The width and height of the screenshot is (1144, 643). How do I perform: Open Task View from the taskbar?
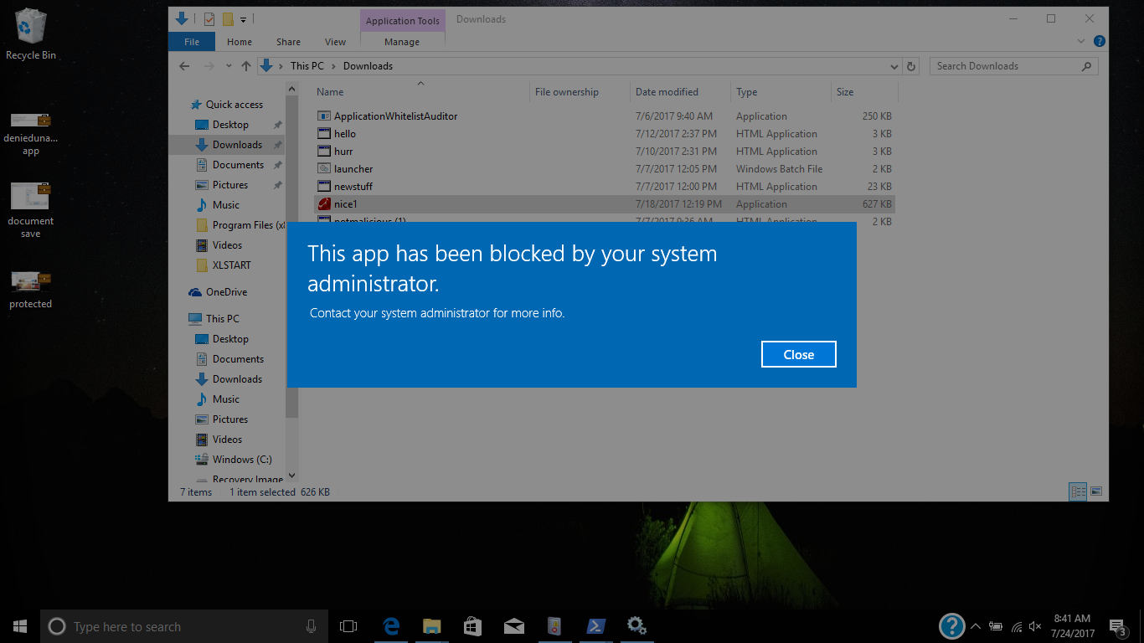pos(348,626)
